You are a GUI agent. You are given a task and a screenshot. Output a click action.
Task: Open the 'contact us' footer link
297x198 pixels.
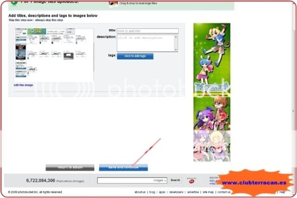click(x=224, y=192)
